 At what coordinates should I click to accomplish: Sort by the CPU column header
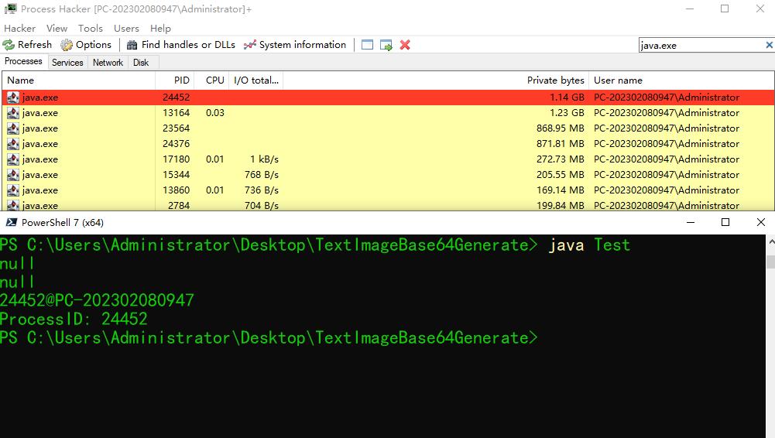click(211, 80)
